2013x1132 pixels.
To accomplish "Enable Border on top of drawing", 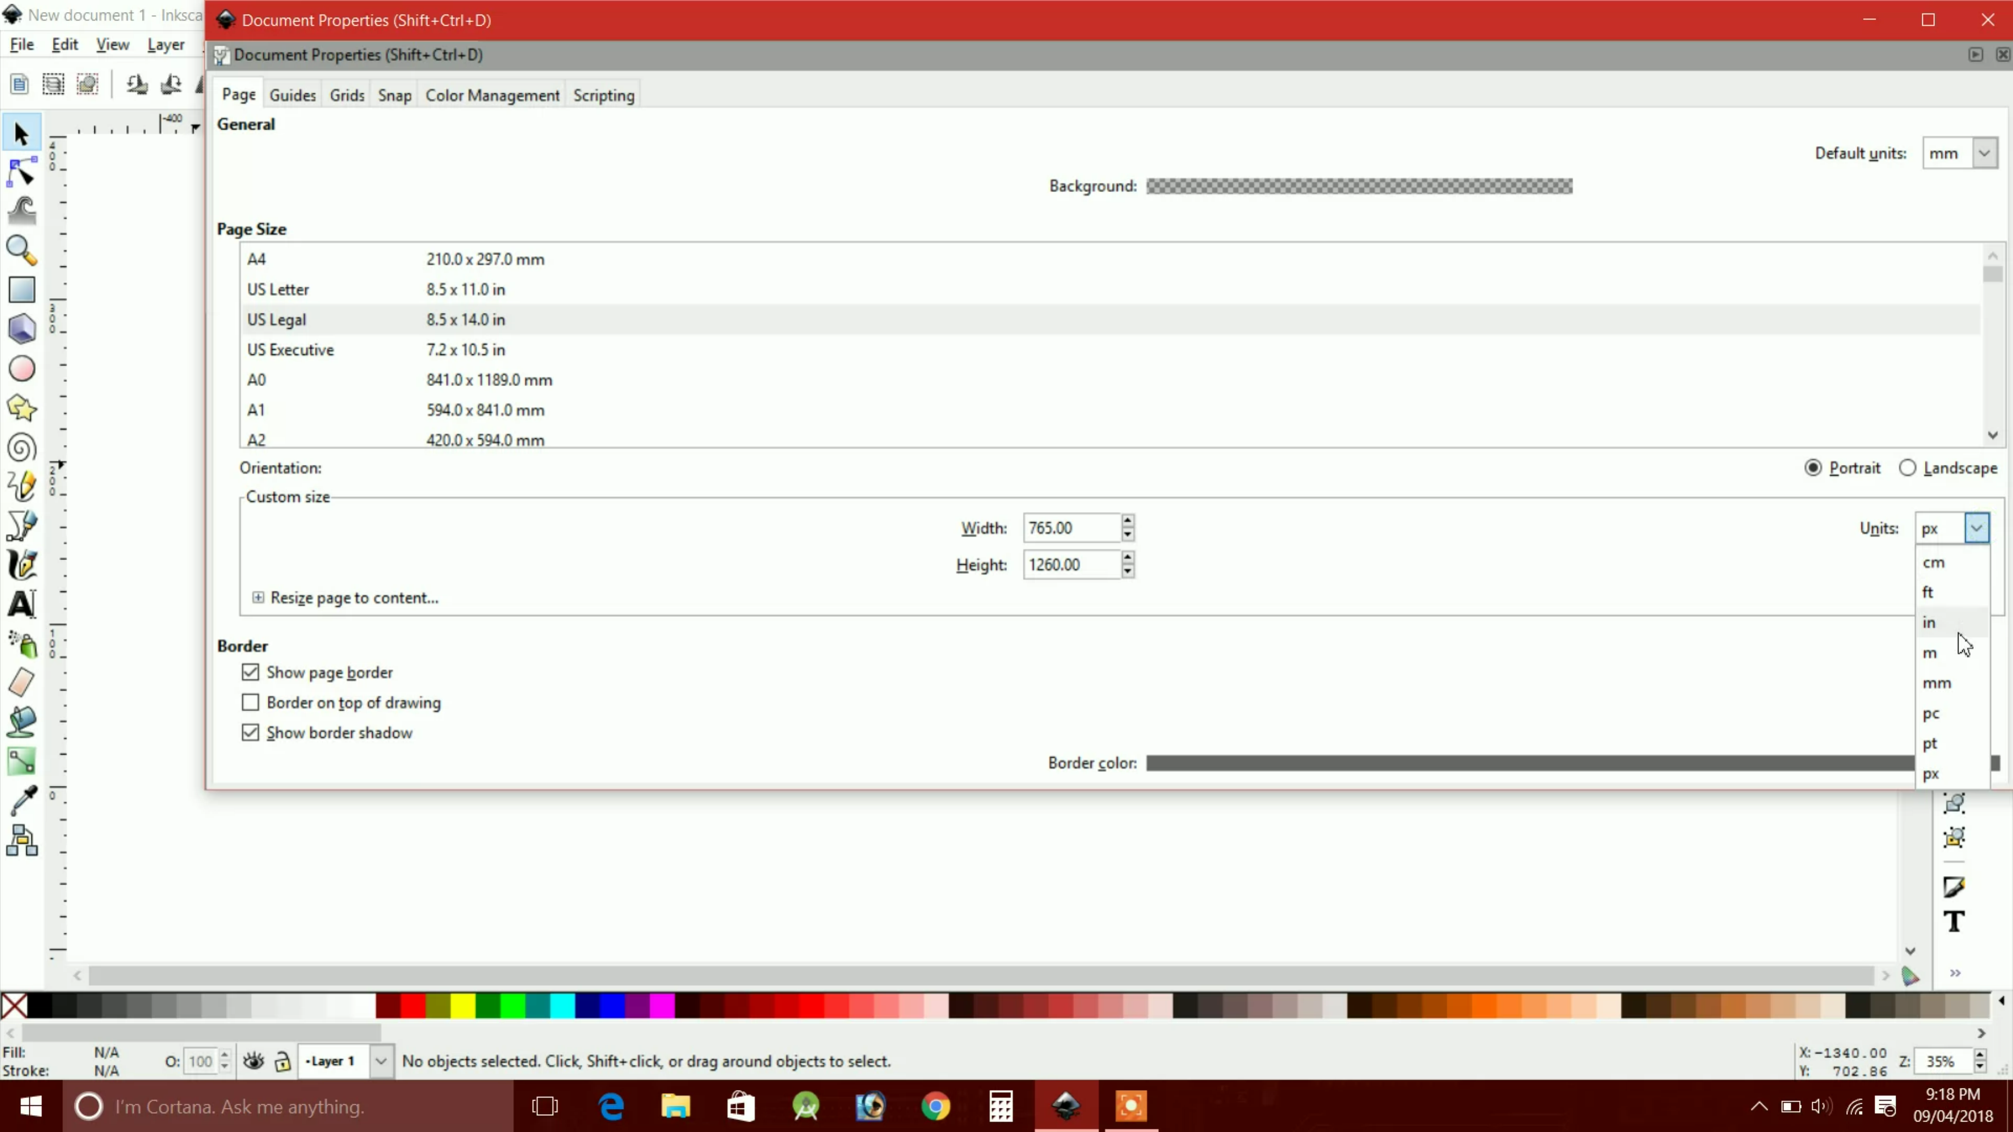I will pos(250,702).
